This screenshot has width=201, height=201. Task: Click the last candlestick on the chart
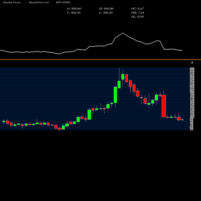(x=183, y=120)
